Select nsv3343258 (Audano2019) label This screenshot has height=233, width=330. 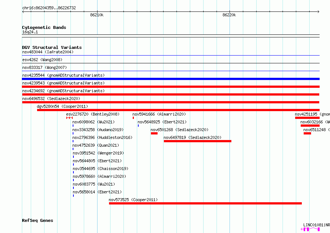coord(98,130)
